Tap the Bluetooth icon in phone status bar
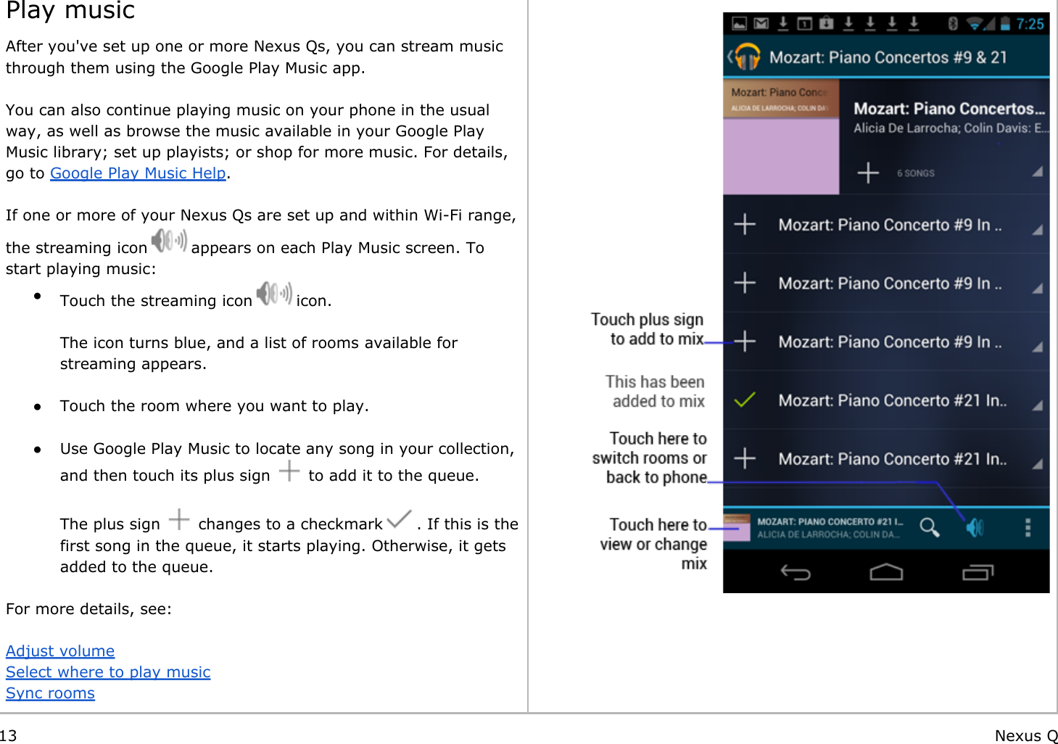Screen dimensions: 1058x744 [953, 24]
